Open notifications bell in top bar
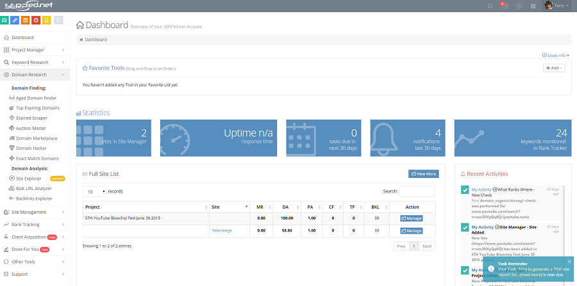Screen dimensions: 577x286 point(490,6)
